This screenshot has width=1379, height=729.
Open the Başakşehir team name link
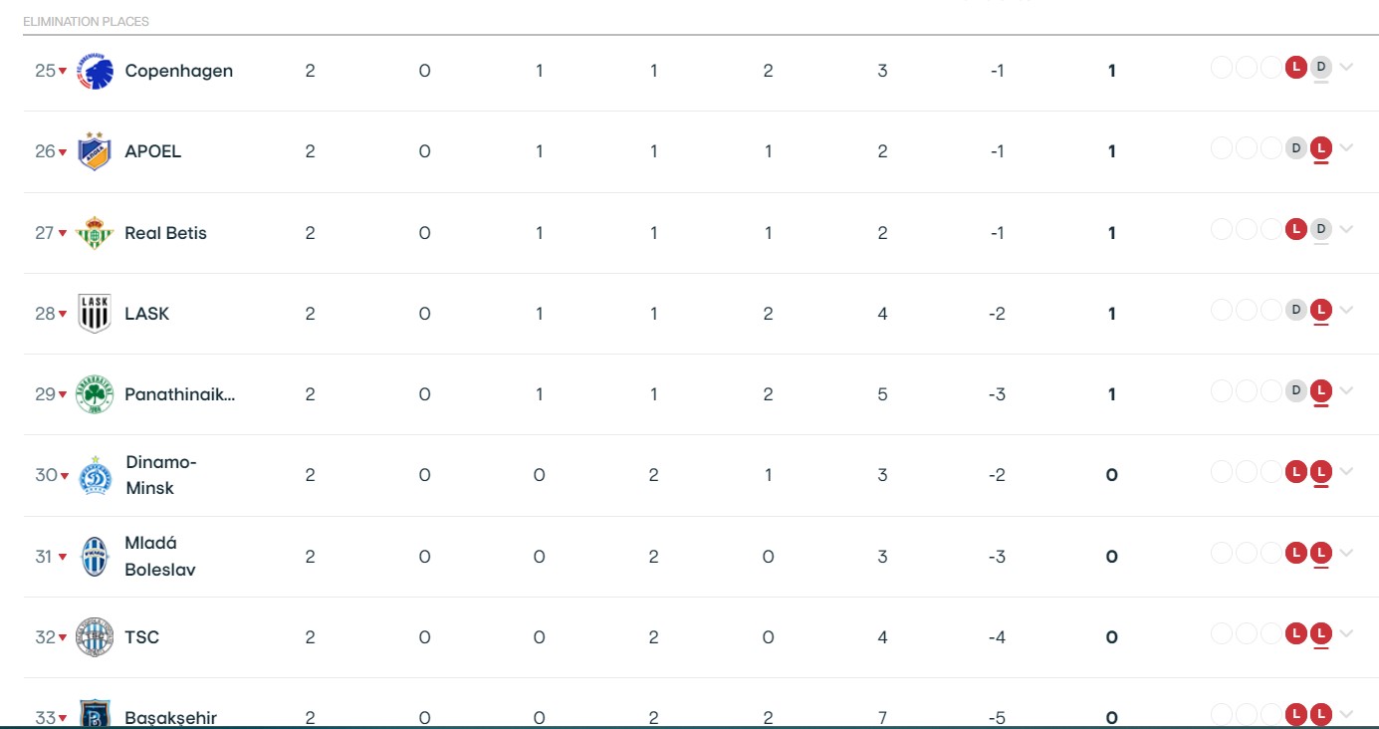(170, 717)
